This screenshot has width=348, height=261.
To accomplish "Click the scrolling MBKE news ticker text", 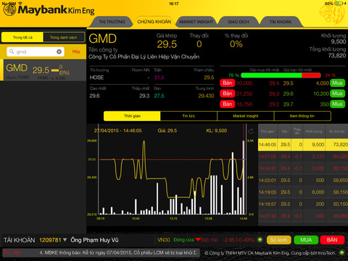I will (x=118, y=253).
